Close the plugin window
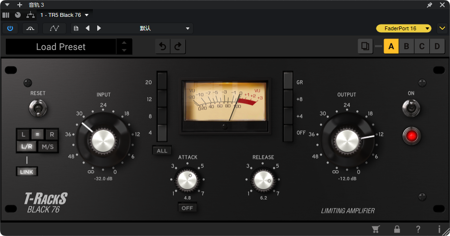Screen dimensions: 450x236 [442, 5]
